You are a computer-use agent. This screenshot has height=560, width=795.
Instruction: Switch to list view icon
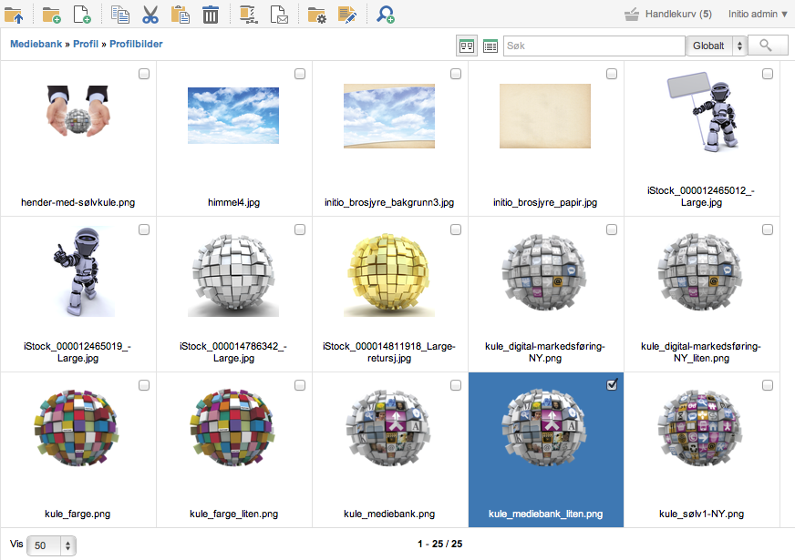tap(490, 46)
